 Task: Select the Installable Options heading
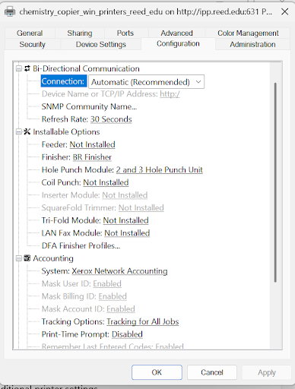[66, 131]
